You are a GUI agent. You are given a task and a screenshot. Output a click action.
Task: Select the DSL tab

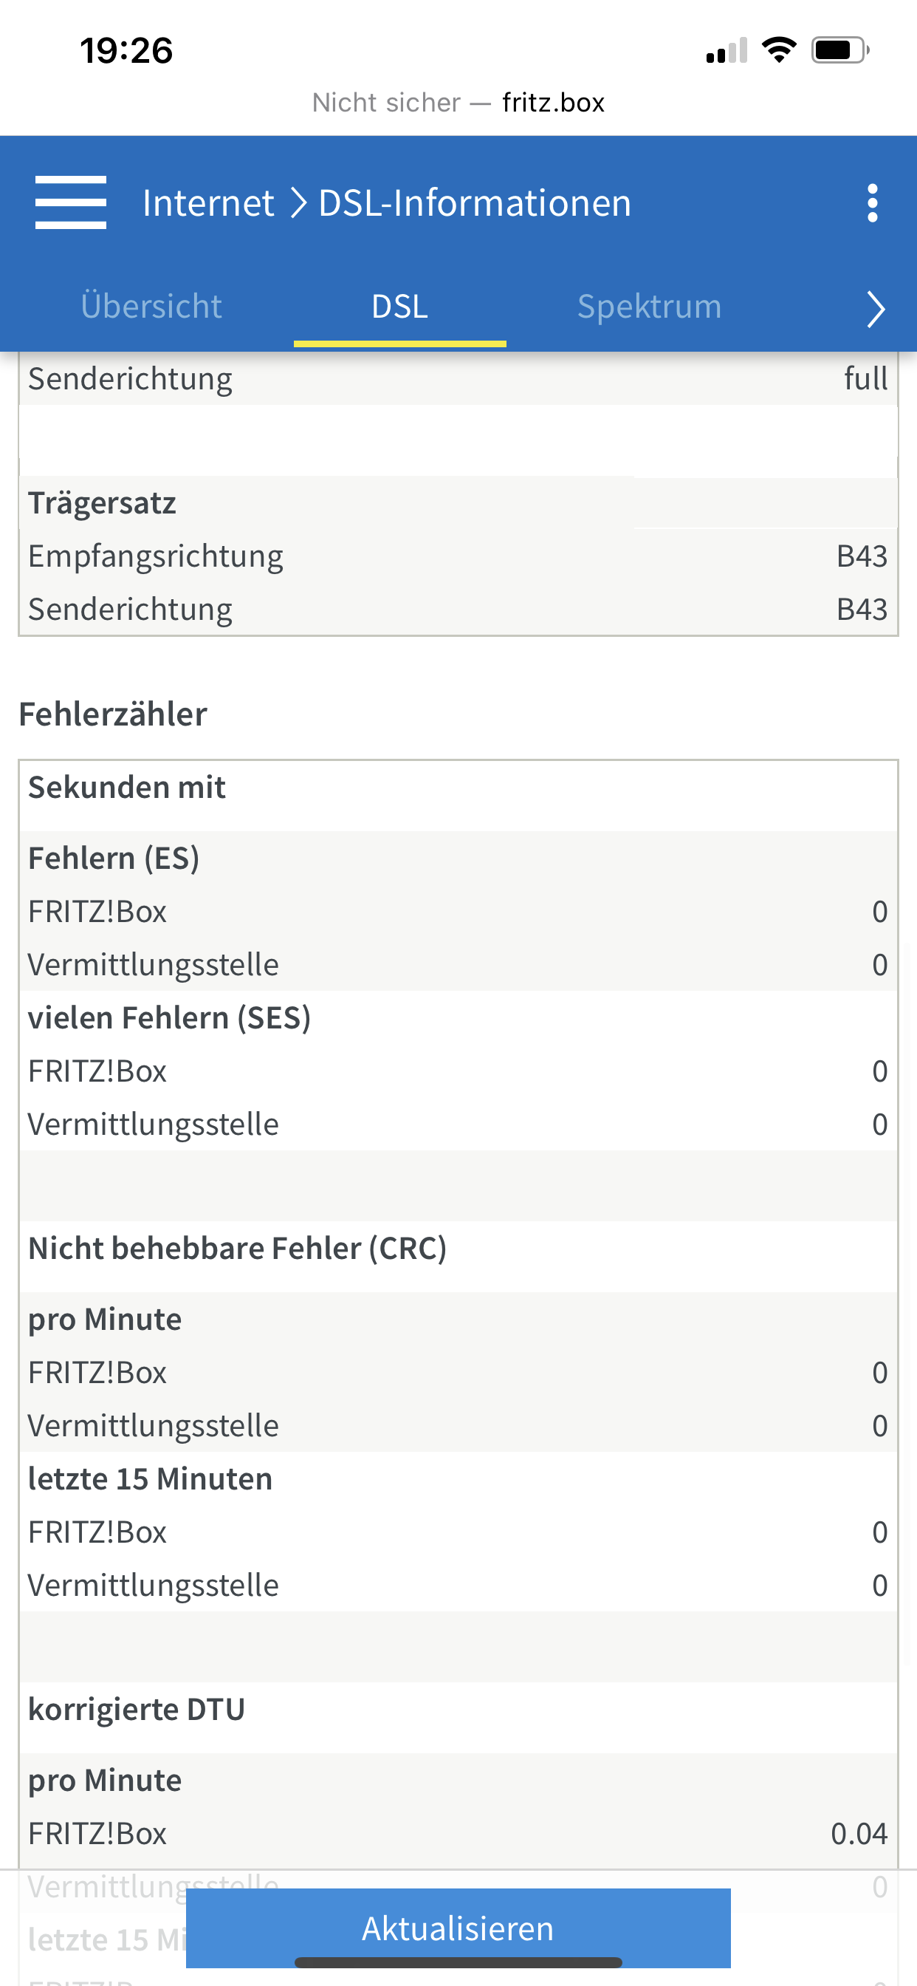[x=399, y=306]
